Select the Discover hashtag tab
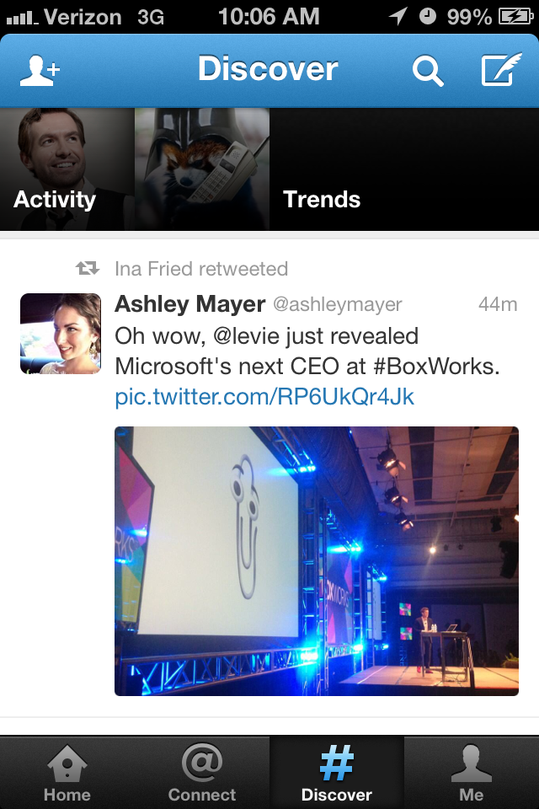539x809 pixels. coord(336,773)
